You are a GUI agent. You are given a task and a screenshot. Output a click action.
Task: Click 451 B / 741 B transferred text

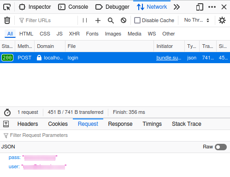coord(76,112)
